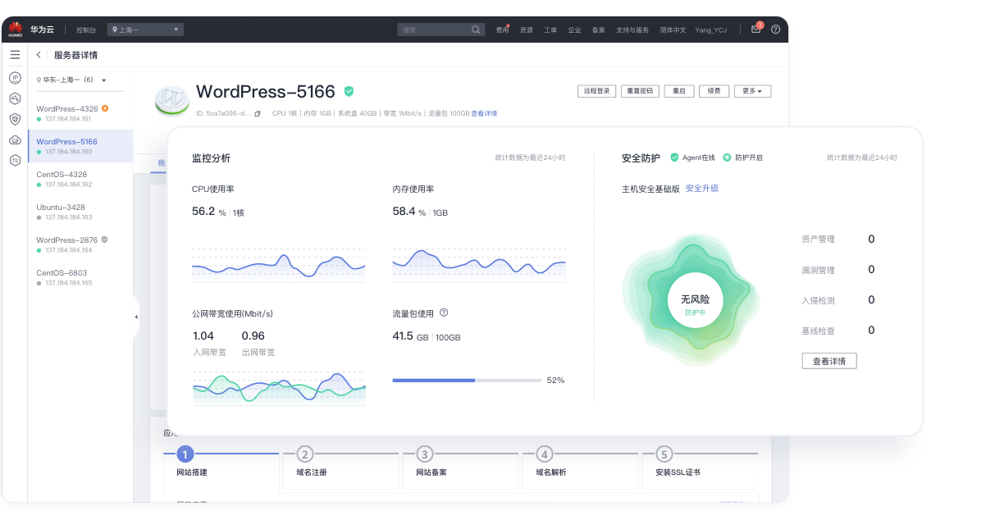The width and height of the screenshot is (986, 525).
Task: Click the Huawei Cloud logo
Action: tap(15, 30)
